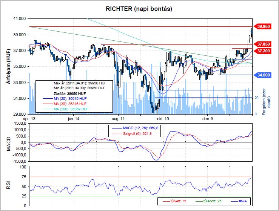Click the 37.000 price axis label
This screenshot has height=211, width=279.
coord(19,50)
